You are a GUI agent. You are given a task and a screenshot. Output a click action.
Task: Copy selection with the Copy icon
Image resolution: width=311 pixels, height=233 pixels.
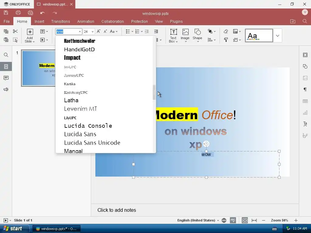coord(6,31)
